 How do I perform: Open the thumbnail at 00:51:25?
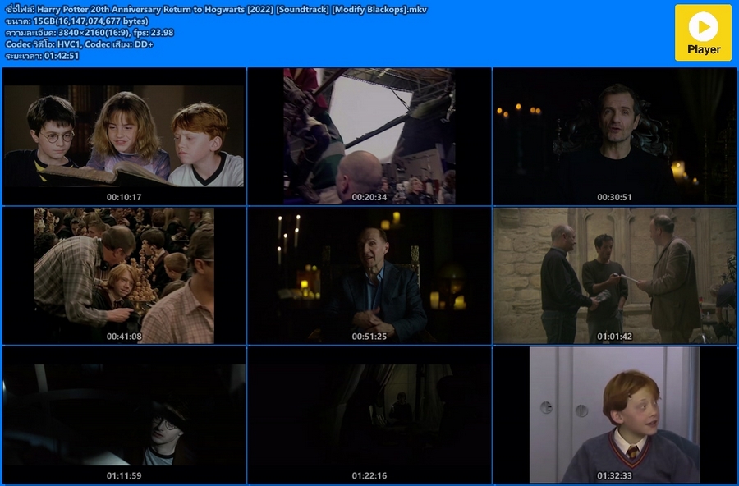(x=369, y=276)
